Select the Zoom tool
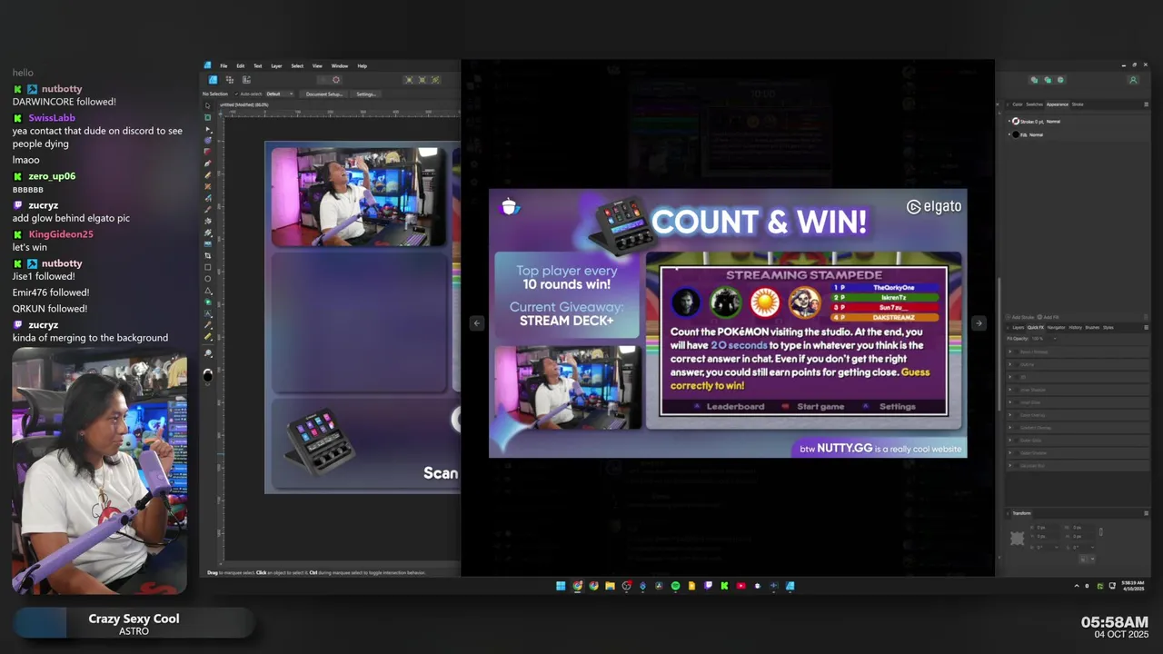 (207, 352)
